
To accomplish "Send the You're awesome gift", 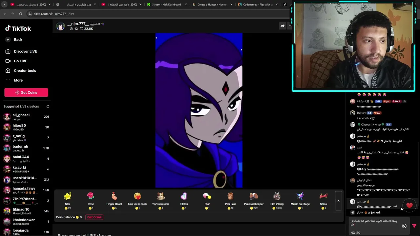I will pyautogui.click(x=160, y=200).
